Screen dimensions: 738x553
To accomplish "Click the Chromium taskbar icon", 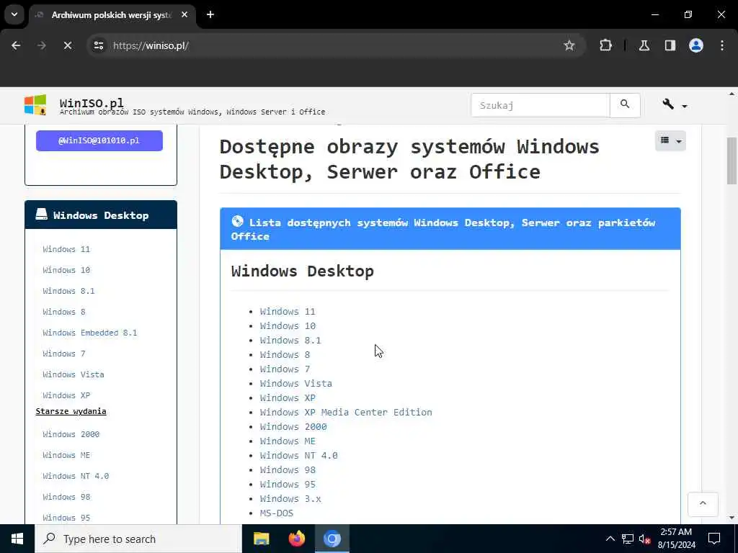I will click(x=332, y=539).
